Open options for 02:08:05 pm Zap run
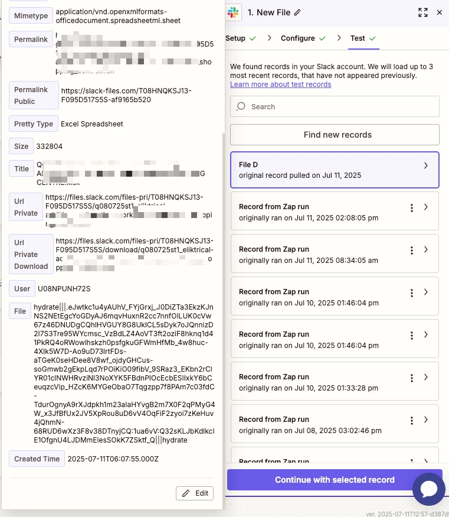Image resolution: width=449 pixels, height=517 pixels. coord(411,208)
